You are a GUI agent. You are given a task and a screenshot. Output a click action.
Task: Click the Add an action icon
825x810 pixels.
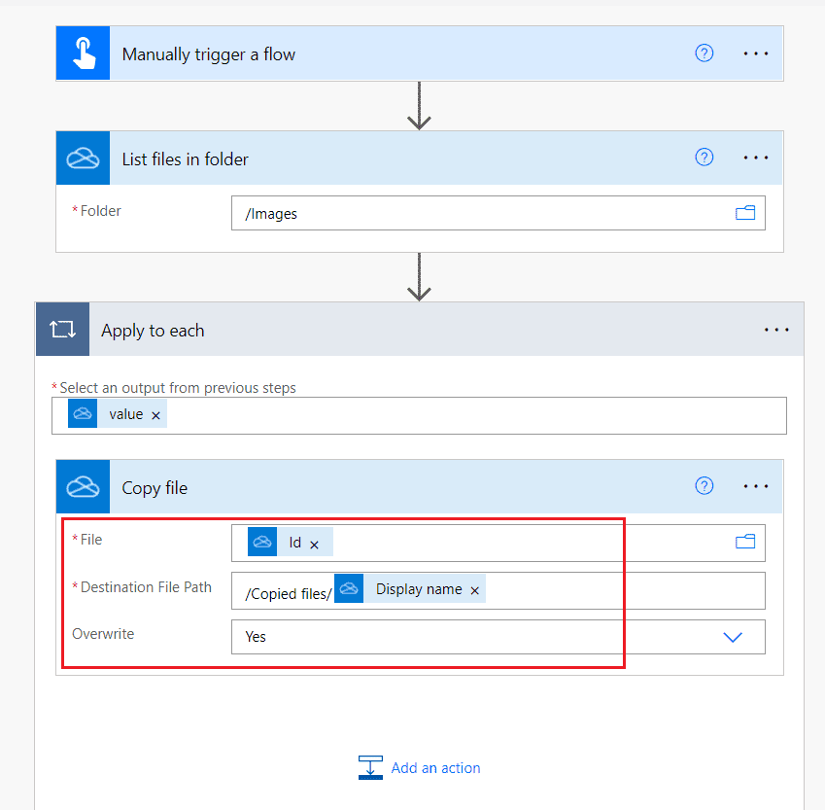pyautogui.click(x=370, y=767)
